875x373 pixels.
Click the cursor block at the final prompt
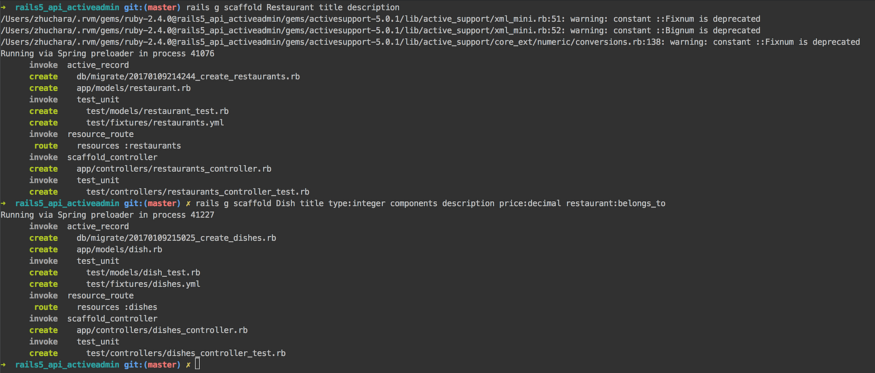pos(197,364)
